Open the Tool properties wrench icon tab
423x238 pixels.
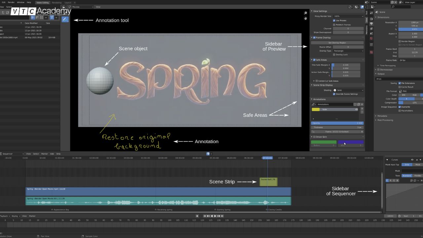(x=371, y=13)
